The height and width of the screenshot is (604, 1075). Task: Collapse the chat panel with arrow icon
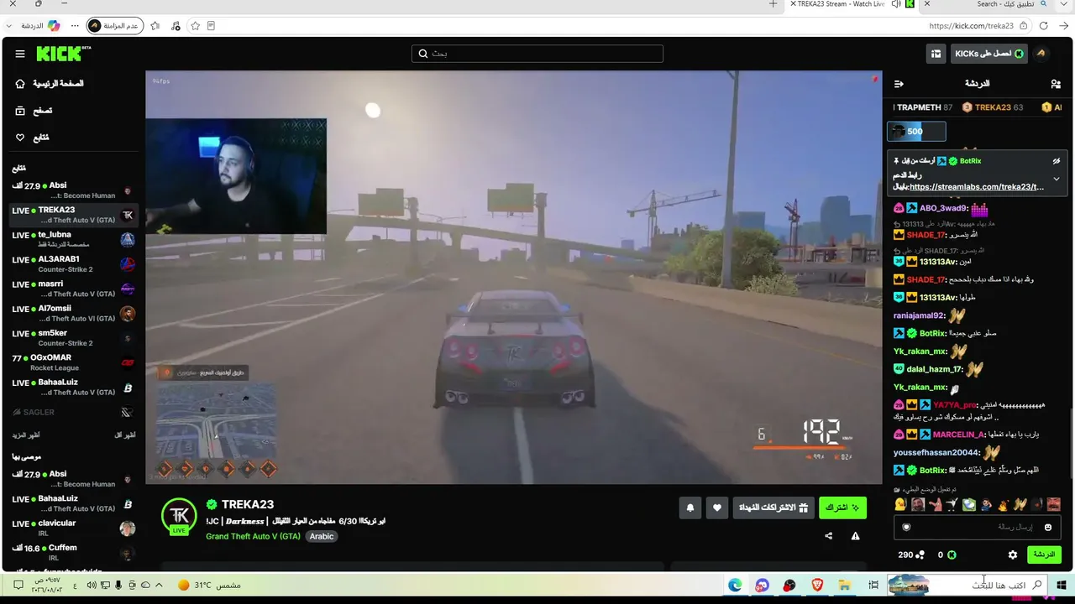point(899,84)
